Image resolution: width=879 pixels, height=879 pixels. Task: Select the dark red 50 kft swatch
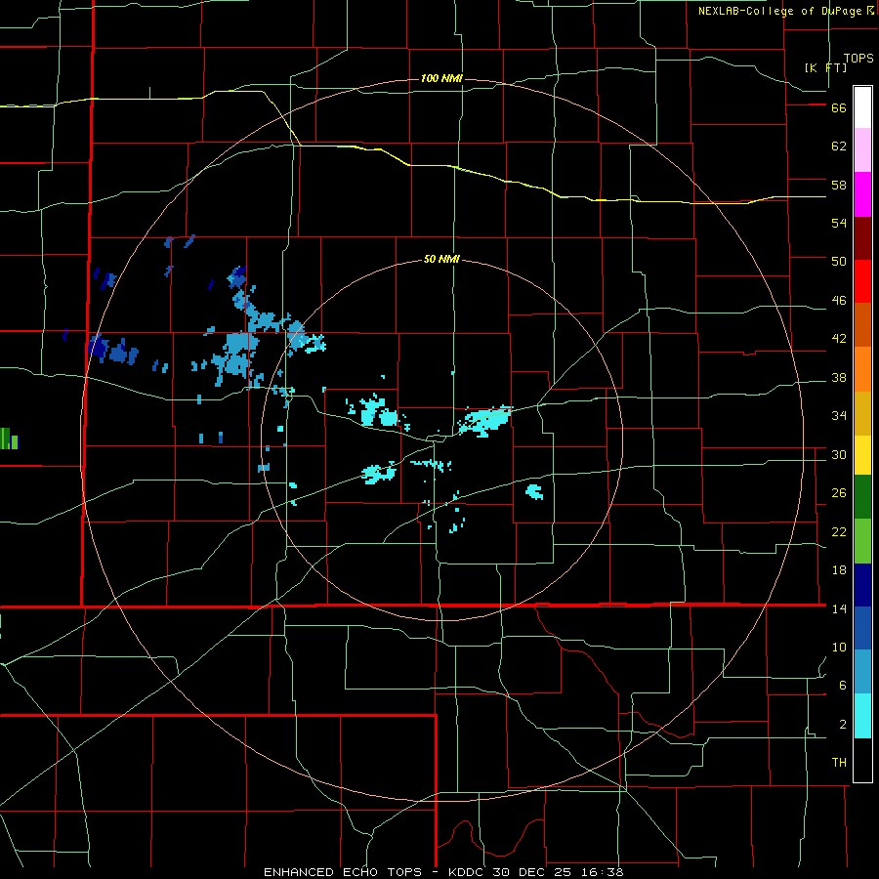[x=862, y=238]
